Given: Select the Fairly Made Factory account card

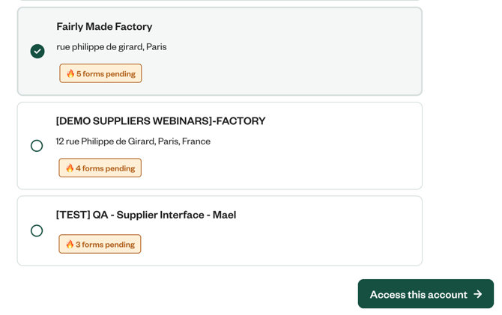Looking at the screenshot, I should [x=285, y=52].
